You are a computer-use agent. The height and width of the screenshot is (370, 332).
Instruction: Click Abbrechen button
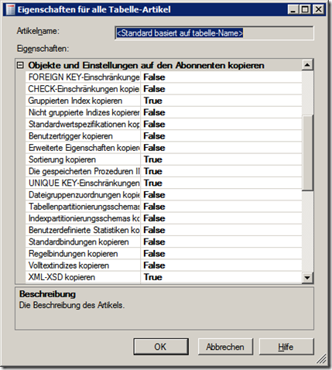click(225, 347)
